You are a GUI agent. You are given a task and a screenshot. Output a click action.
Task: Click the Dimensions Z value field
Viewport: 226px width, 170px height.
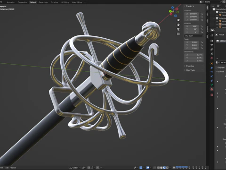pos(194,61)
